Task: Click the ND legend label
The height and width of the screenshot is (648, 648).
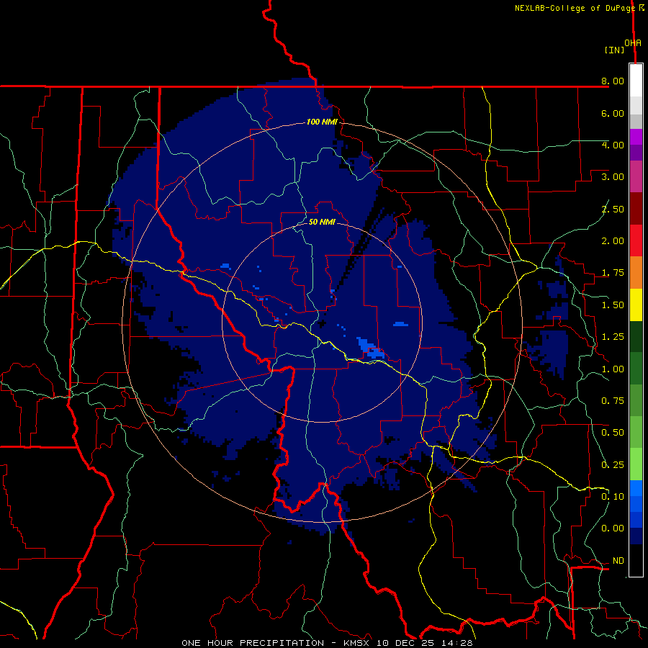Action: point(618,561)
